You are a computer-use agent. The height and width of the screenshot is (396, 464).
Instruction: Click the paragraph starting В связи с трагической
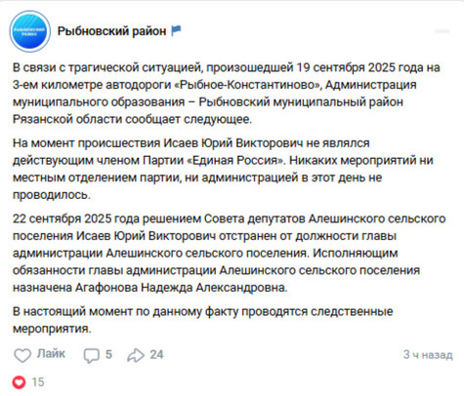point(227,94)
